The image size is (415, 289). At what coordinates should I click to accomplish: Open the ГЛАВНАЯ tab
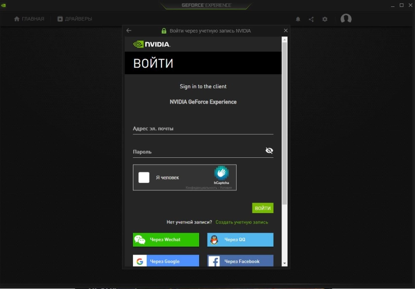click(x=29, y=19)
